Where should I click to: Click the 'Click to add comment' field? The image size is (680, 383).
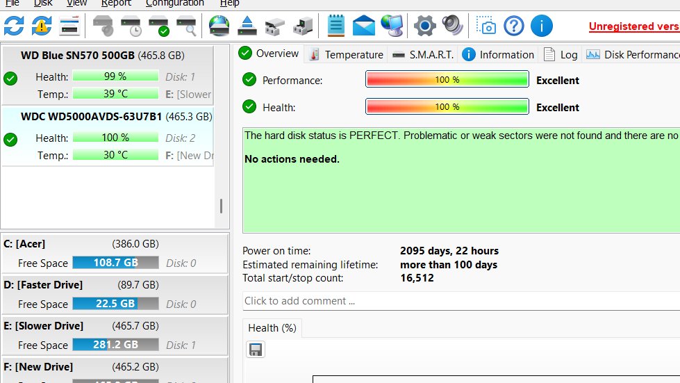(461, 301)
